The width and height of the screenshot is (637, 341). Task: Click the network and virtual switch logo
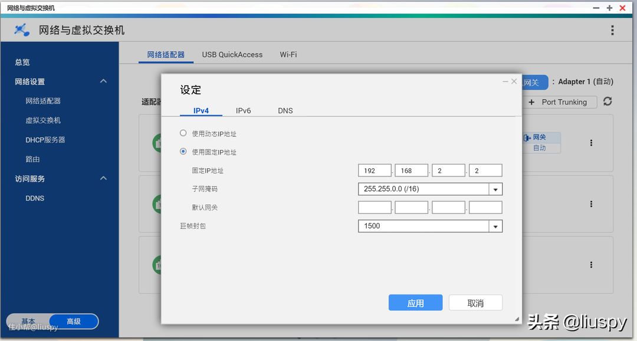(22, 30)
